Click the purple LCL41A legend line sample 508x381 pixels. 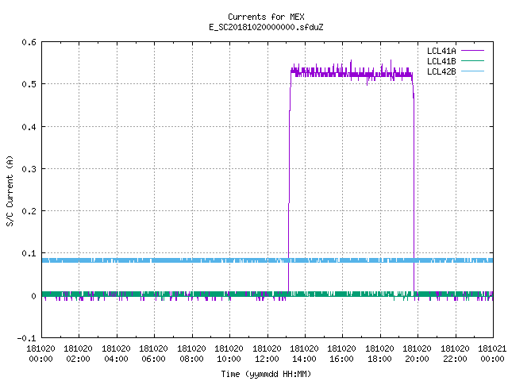tap(472, 51)
